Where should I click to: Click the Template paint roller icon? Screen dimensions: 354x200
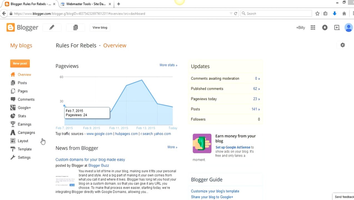13,149
